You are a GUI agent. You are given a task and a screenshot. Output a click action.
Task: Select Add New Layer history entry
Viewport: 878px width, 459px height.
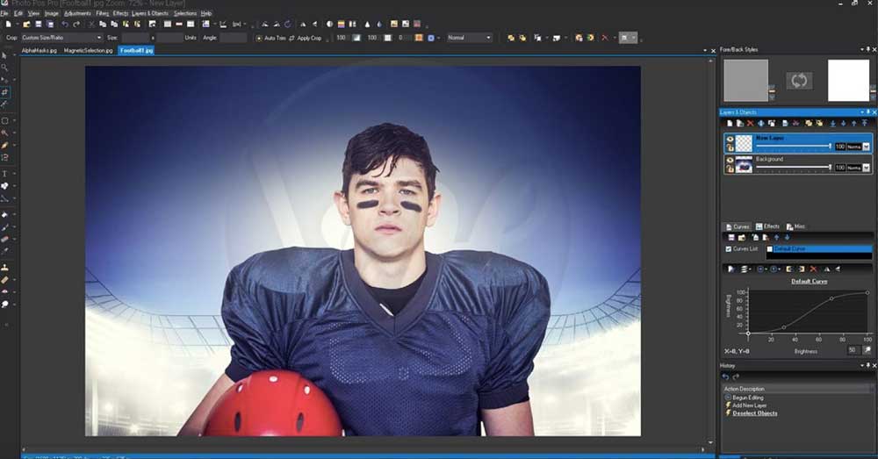tap(749, 405)
